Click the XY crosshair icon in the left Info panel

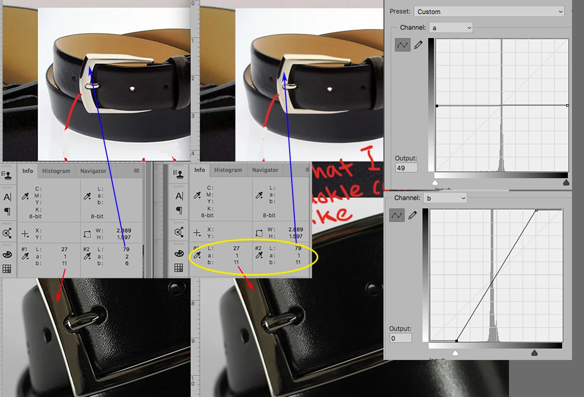coord(25,234)
